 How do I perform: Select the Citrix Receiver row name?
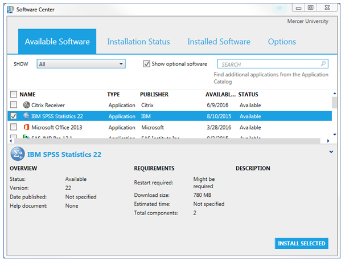(48, 105)
